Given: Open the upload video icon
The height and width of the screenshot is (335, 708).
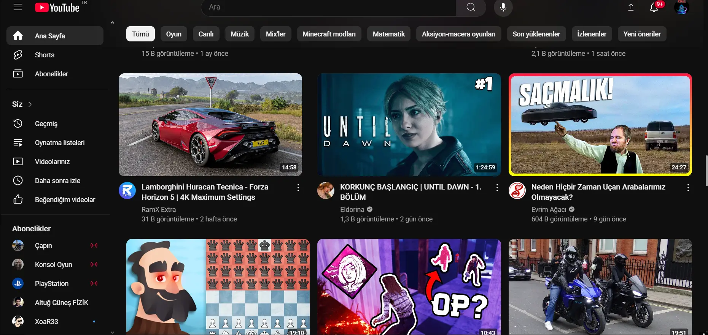Looking at the screenshot, I should pos(631,7).
